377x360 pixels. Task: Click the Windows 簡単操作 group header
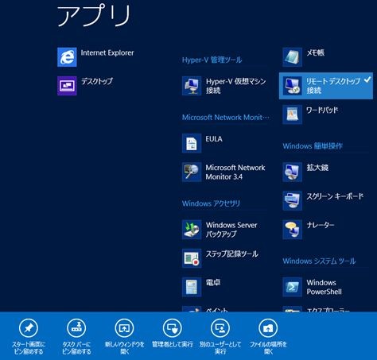(x=313, y=146)
